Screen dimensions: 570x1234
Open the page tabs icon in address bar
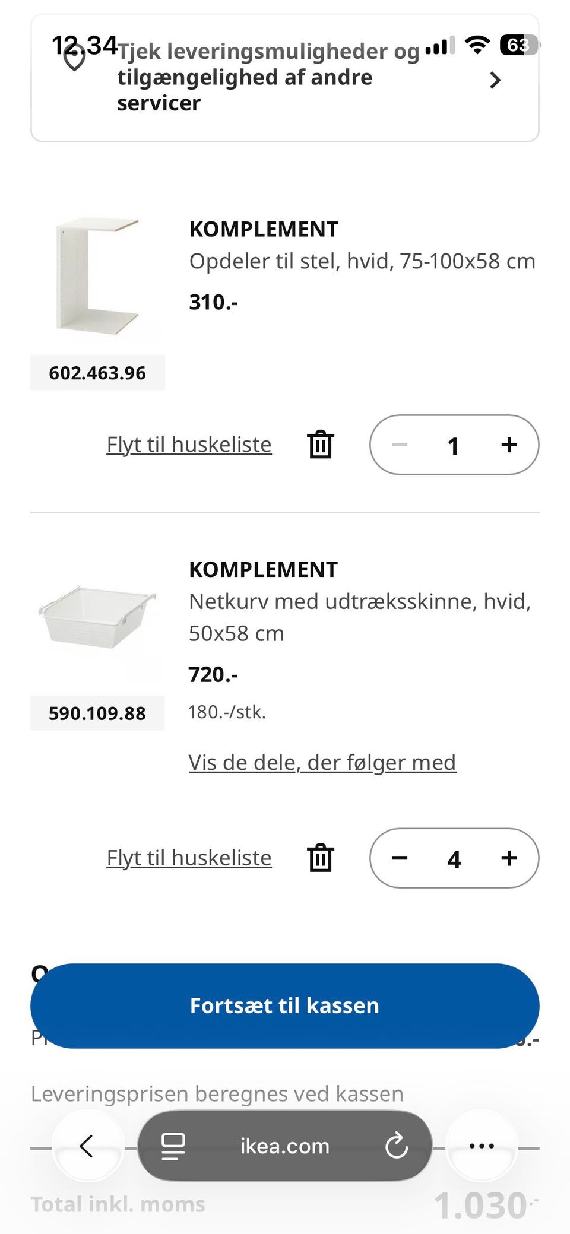pyautogui.click(x=173, y=1146)
